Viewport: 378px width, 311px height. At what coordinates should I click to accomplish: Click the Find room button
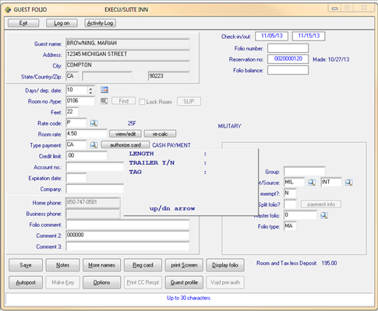tap(124, 101)
